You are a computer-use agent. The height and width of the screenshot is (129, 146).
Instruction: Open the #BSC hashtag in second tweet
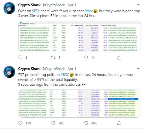(x=65, y=75)
